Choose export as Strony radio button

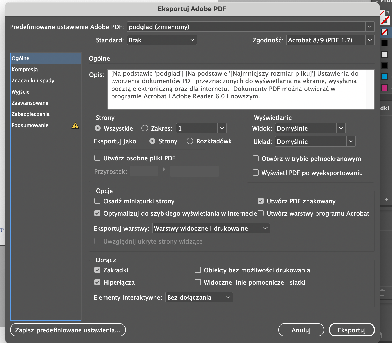(x=152, y=141)
